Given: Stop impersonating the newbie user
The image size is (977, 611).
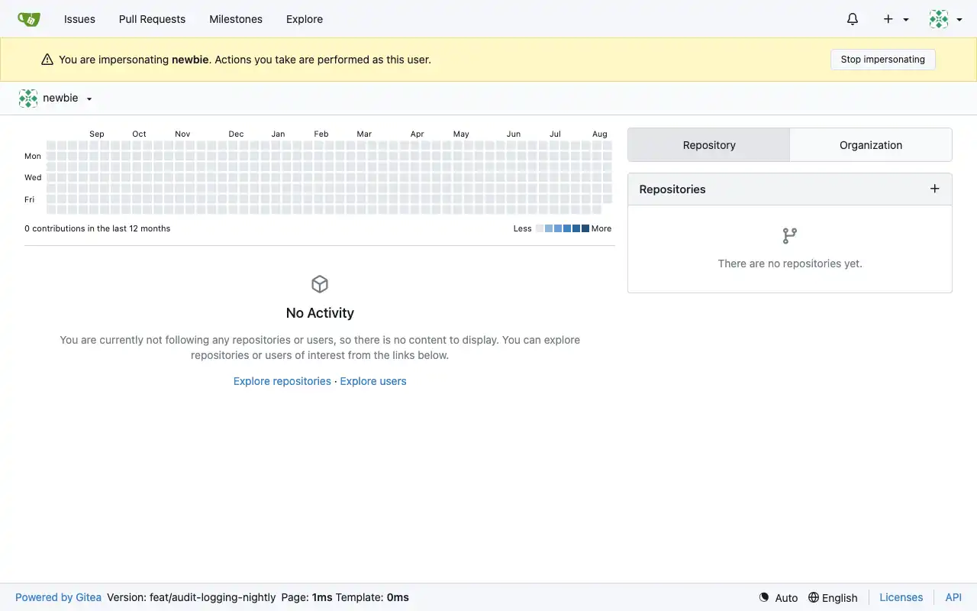Looking at the screenshot, I should point(883,60).
